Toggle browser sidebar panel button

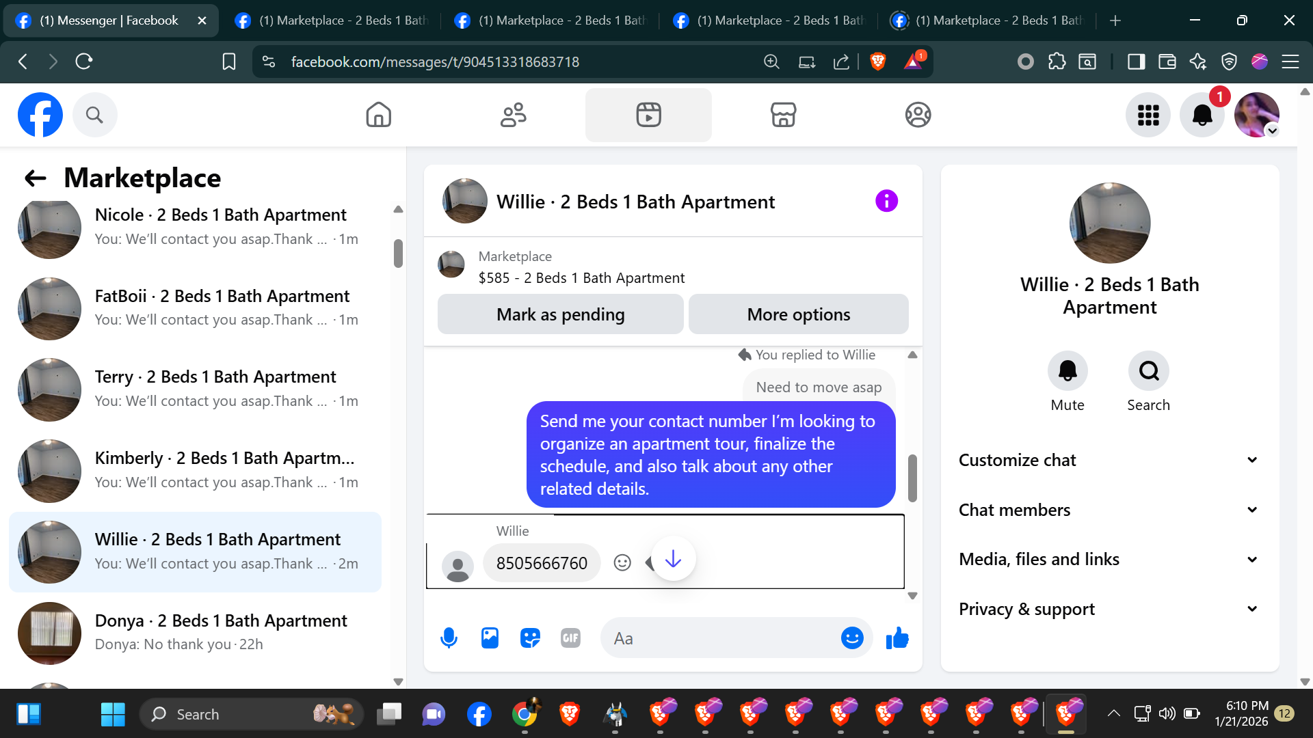tap(1136, 62)
